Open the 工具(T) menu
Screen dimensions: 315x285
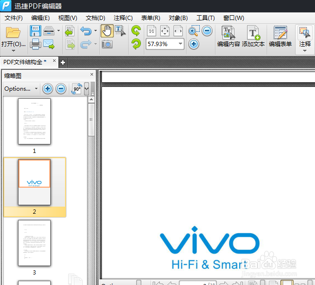tap(205, 18)
